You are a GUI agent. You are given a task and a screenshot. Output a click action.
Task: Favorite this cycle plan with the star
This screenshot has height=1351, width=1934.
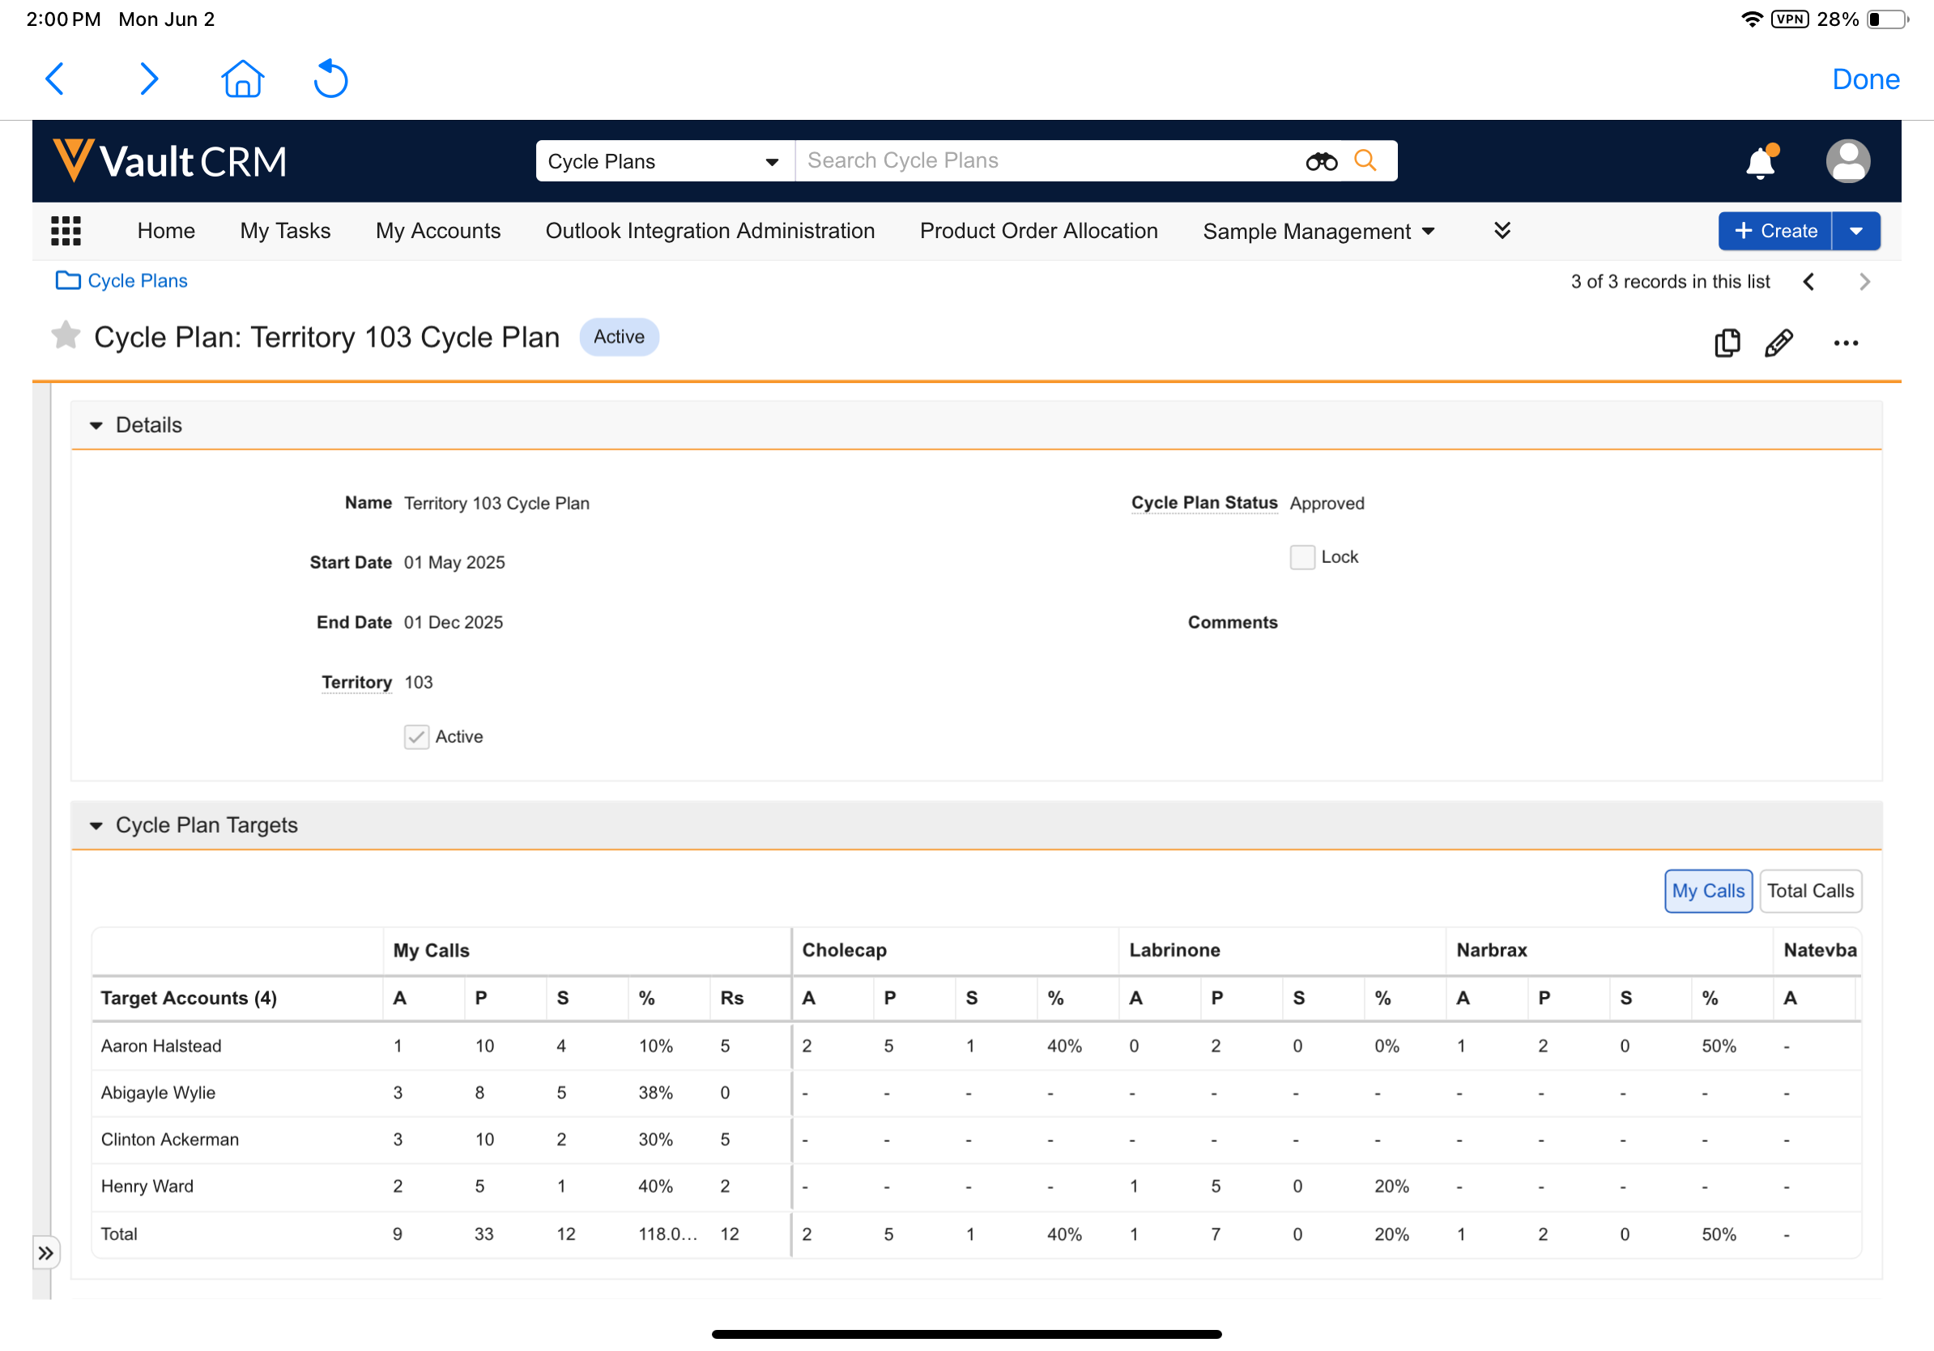click(x=66, y=336)
